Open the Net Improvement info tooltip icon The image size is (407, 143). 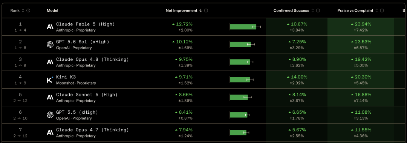[206, 11]
